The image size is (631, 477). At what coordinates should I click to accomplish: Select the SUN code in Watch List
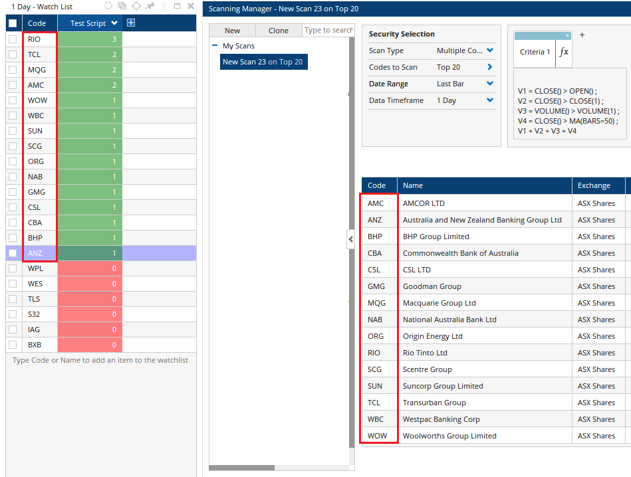click(x=35, y=131)
